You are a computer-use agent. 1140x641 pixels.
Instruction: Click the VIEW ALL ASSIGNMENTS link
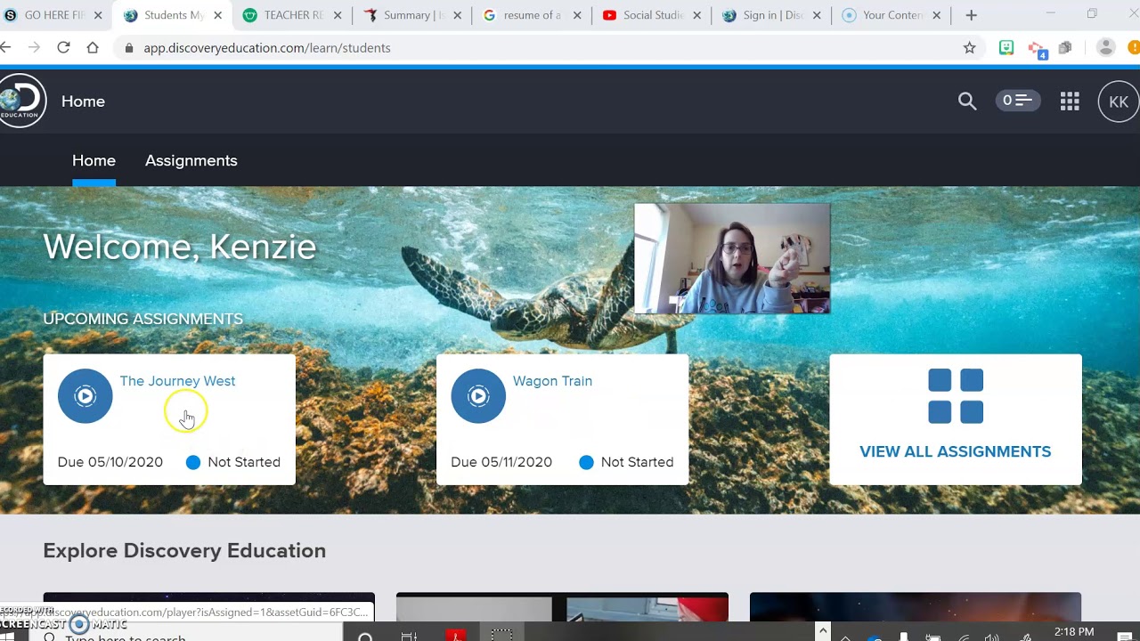(x=955, y=451)
